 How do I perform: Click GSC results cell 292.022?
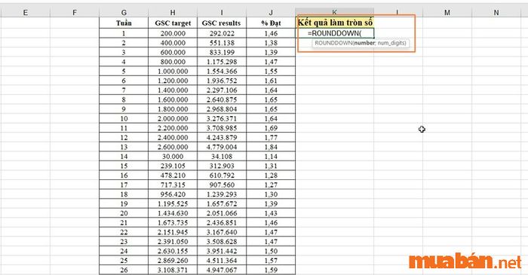pos(222,33)
